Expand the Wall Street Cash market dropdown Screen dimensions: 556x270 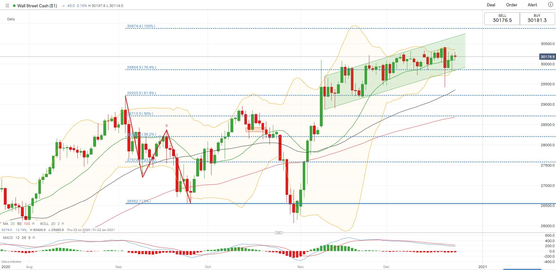(64, 6)
